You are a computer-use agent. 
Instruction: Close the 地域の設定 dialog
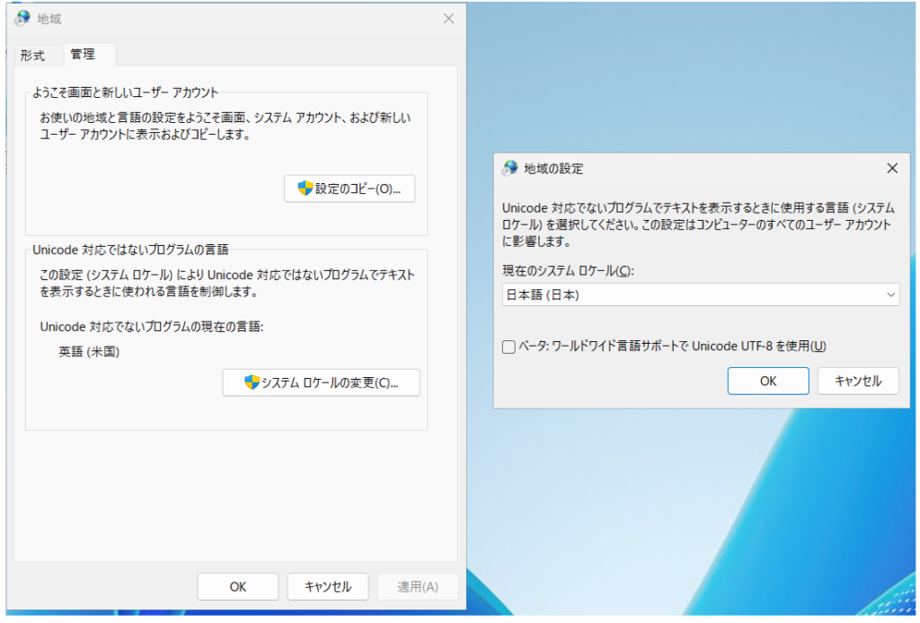point(891,168)
